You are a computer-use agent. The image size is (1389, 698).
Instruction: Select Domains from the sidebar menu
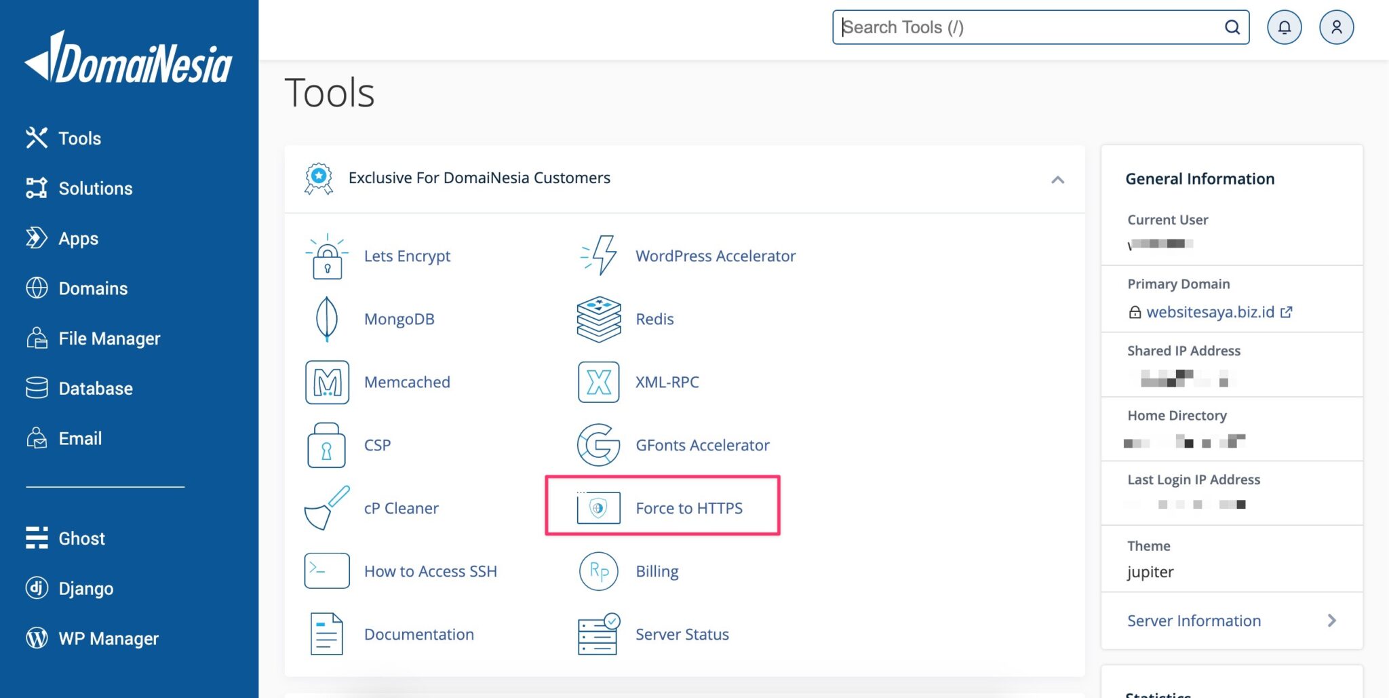[93, 288]
